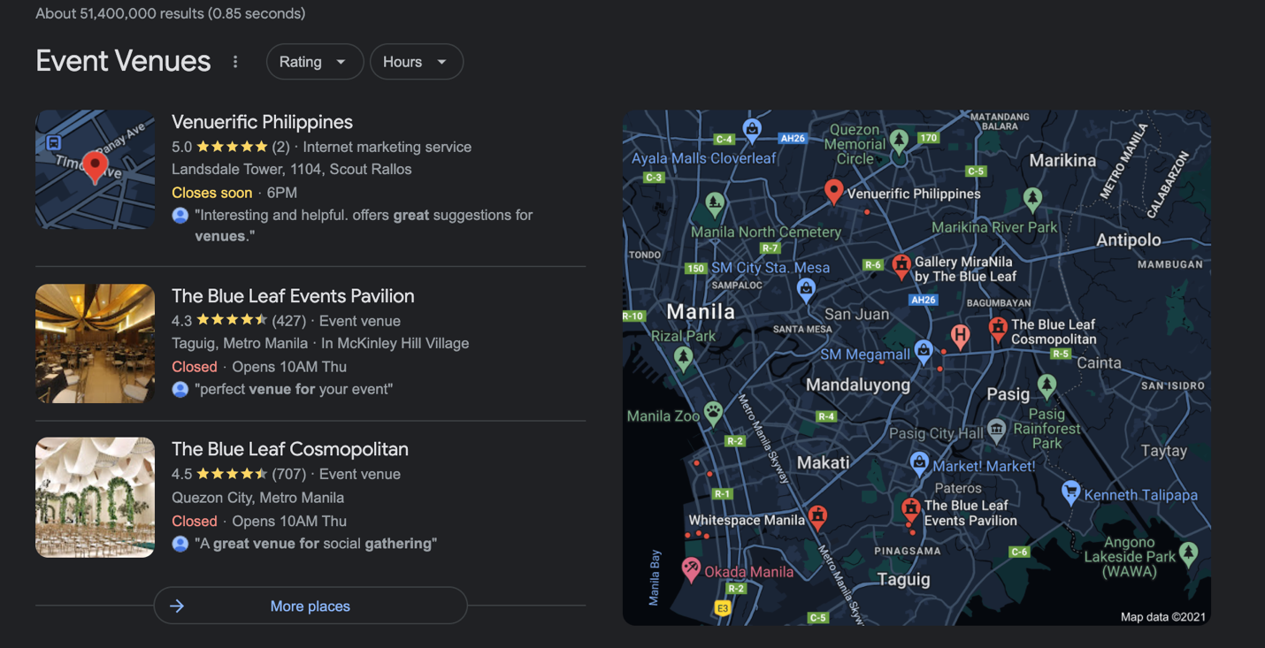Open Venuerific Philippines map thumbnail
The width and height of the screenshot is (1265, 648).
[x=95, y=170]
